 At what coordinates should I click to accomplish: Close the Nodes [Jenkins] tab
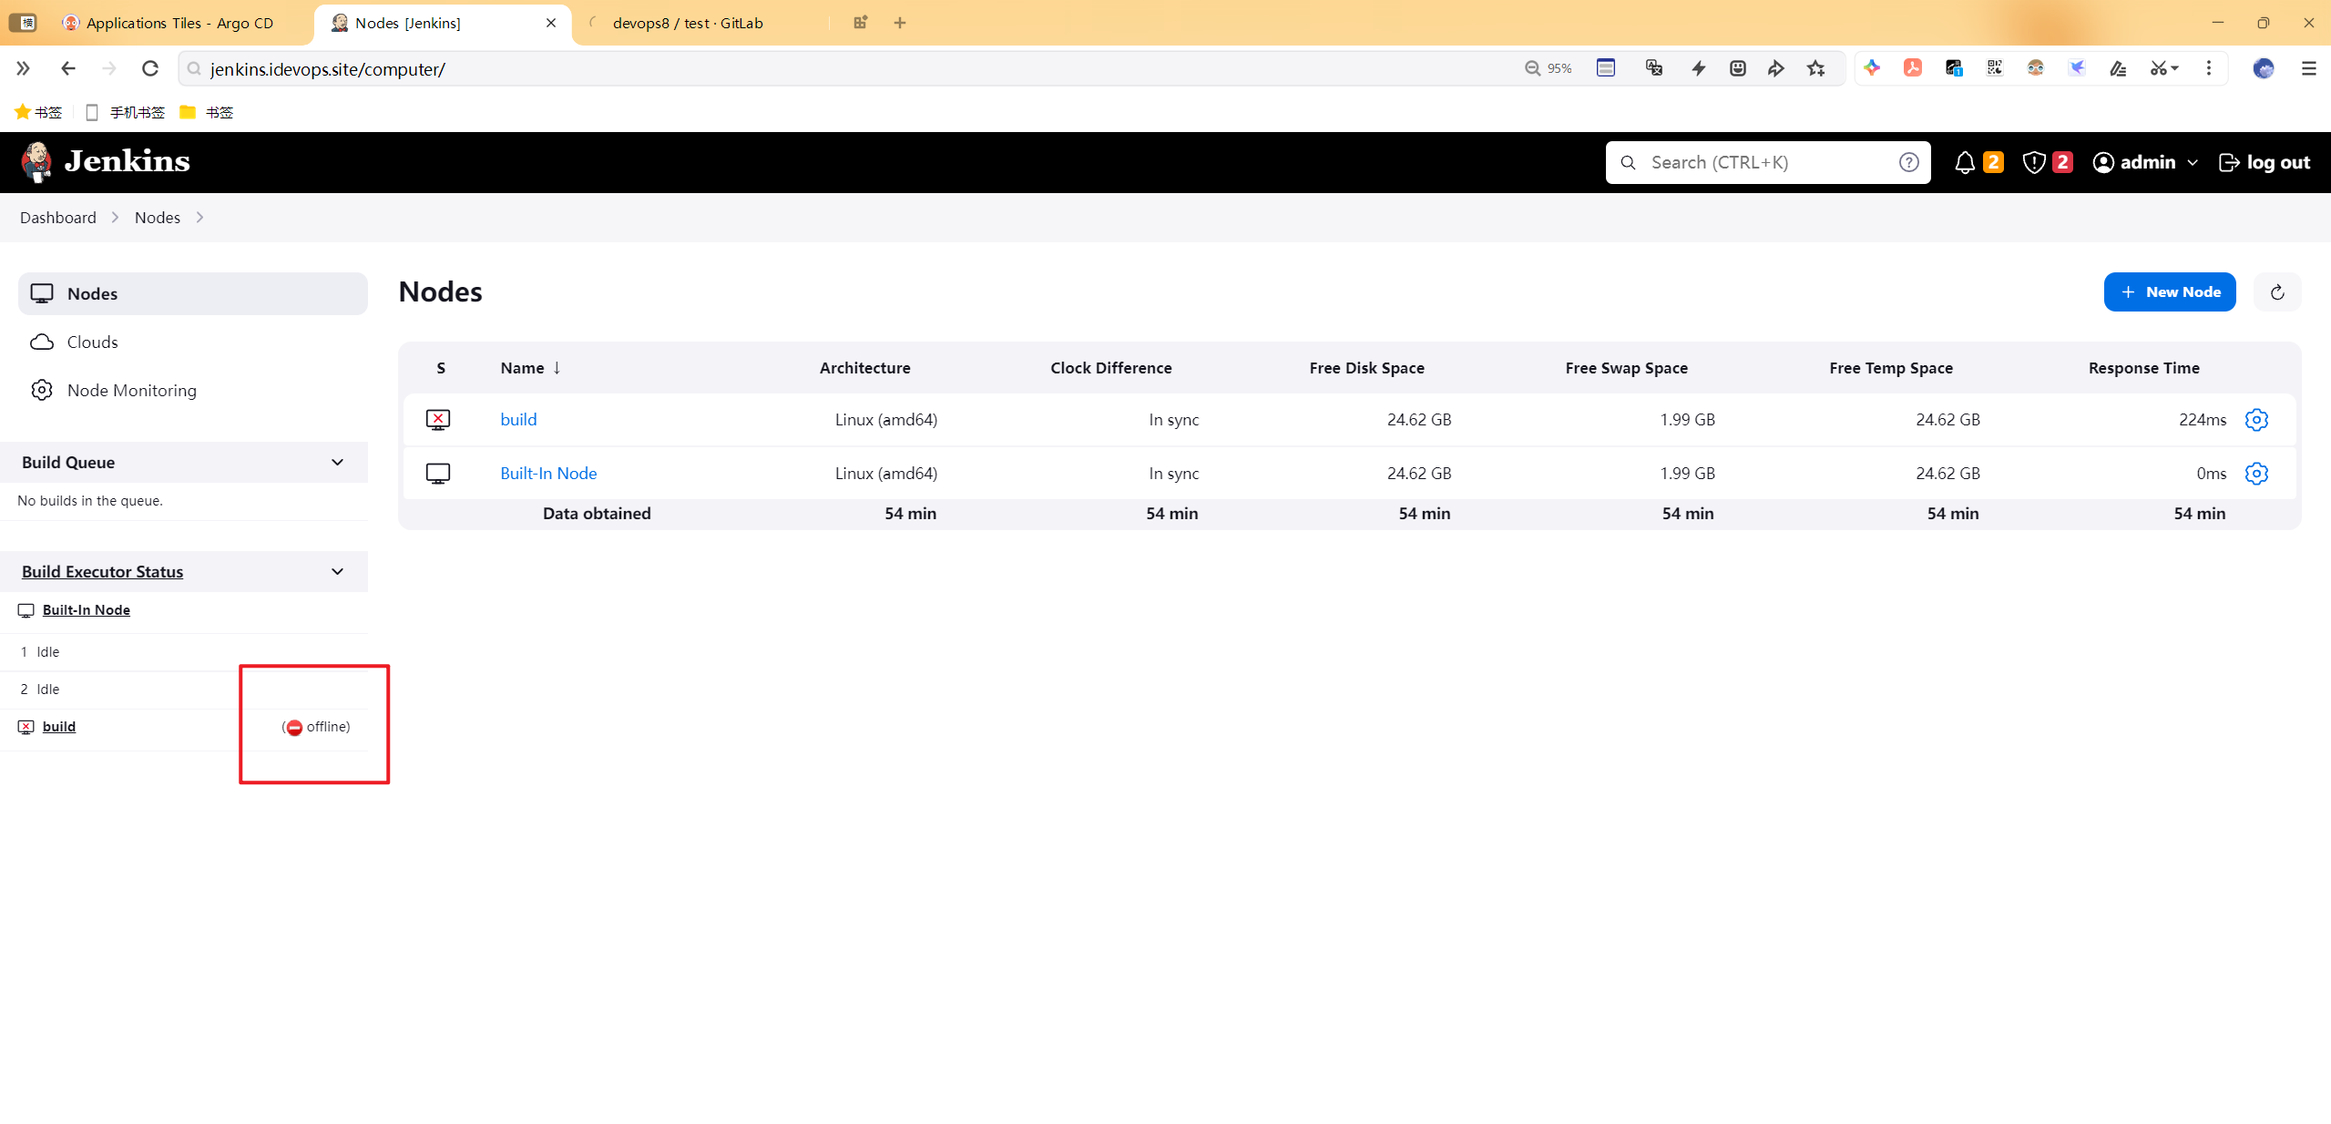click(x=551, y=23)
